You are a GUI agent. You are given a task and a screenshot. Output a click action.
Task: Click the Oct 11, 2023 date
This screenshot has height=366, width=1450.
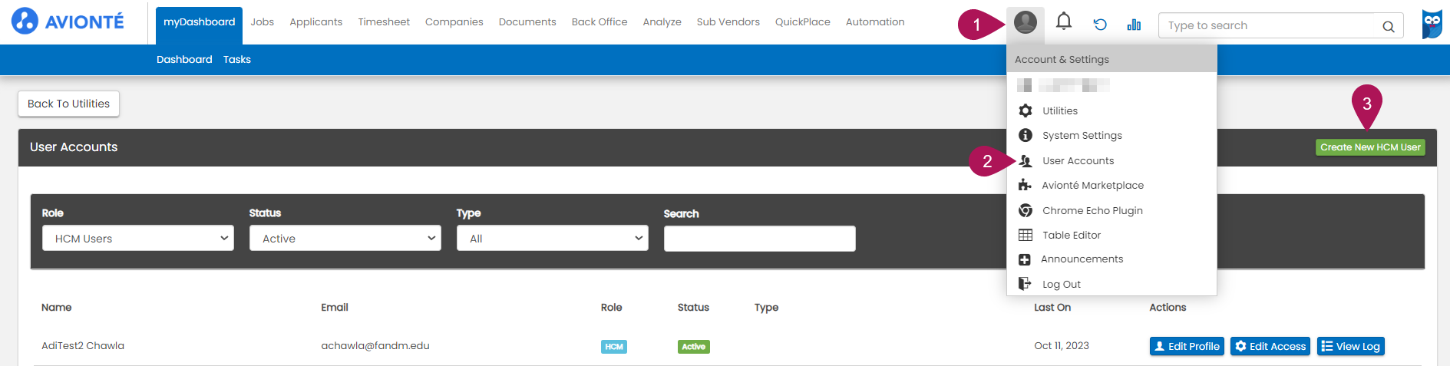(x=1062, y=345)
